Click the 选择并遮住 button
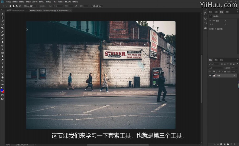 tap(97, 6)
